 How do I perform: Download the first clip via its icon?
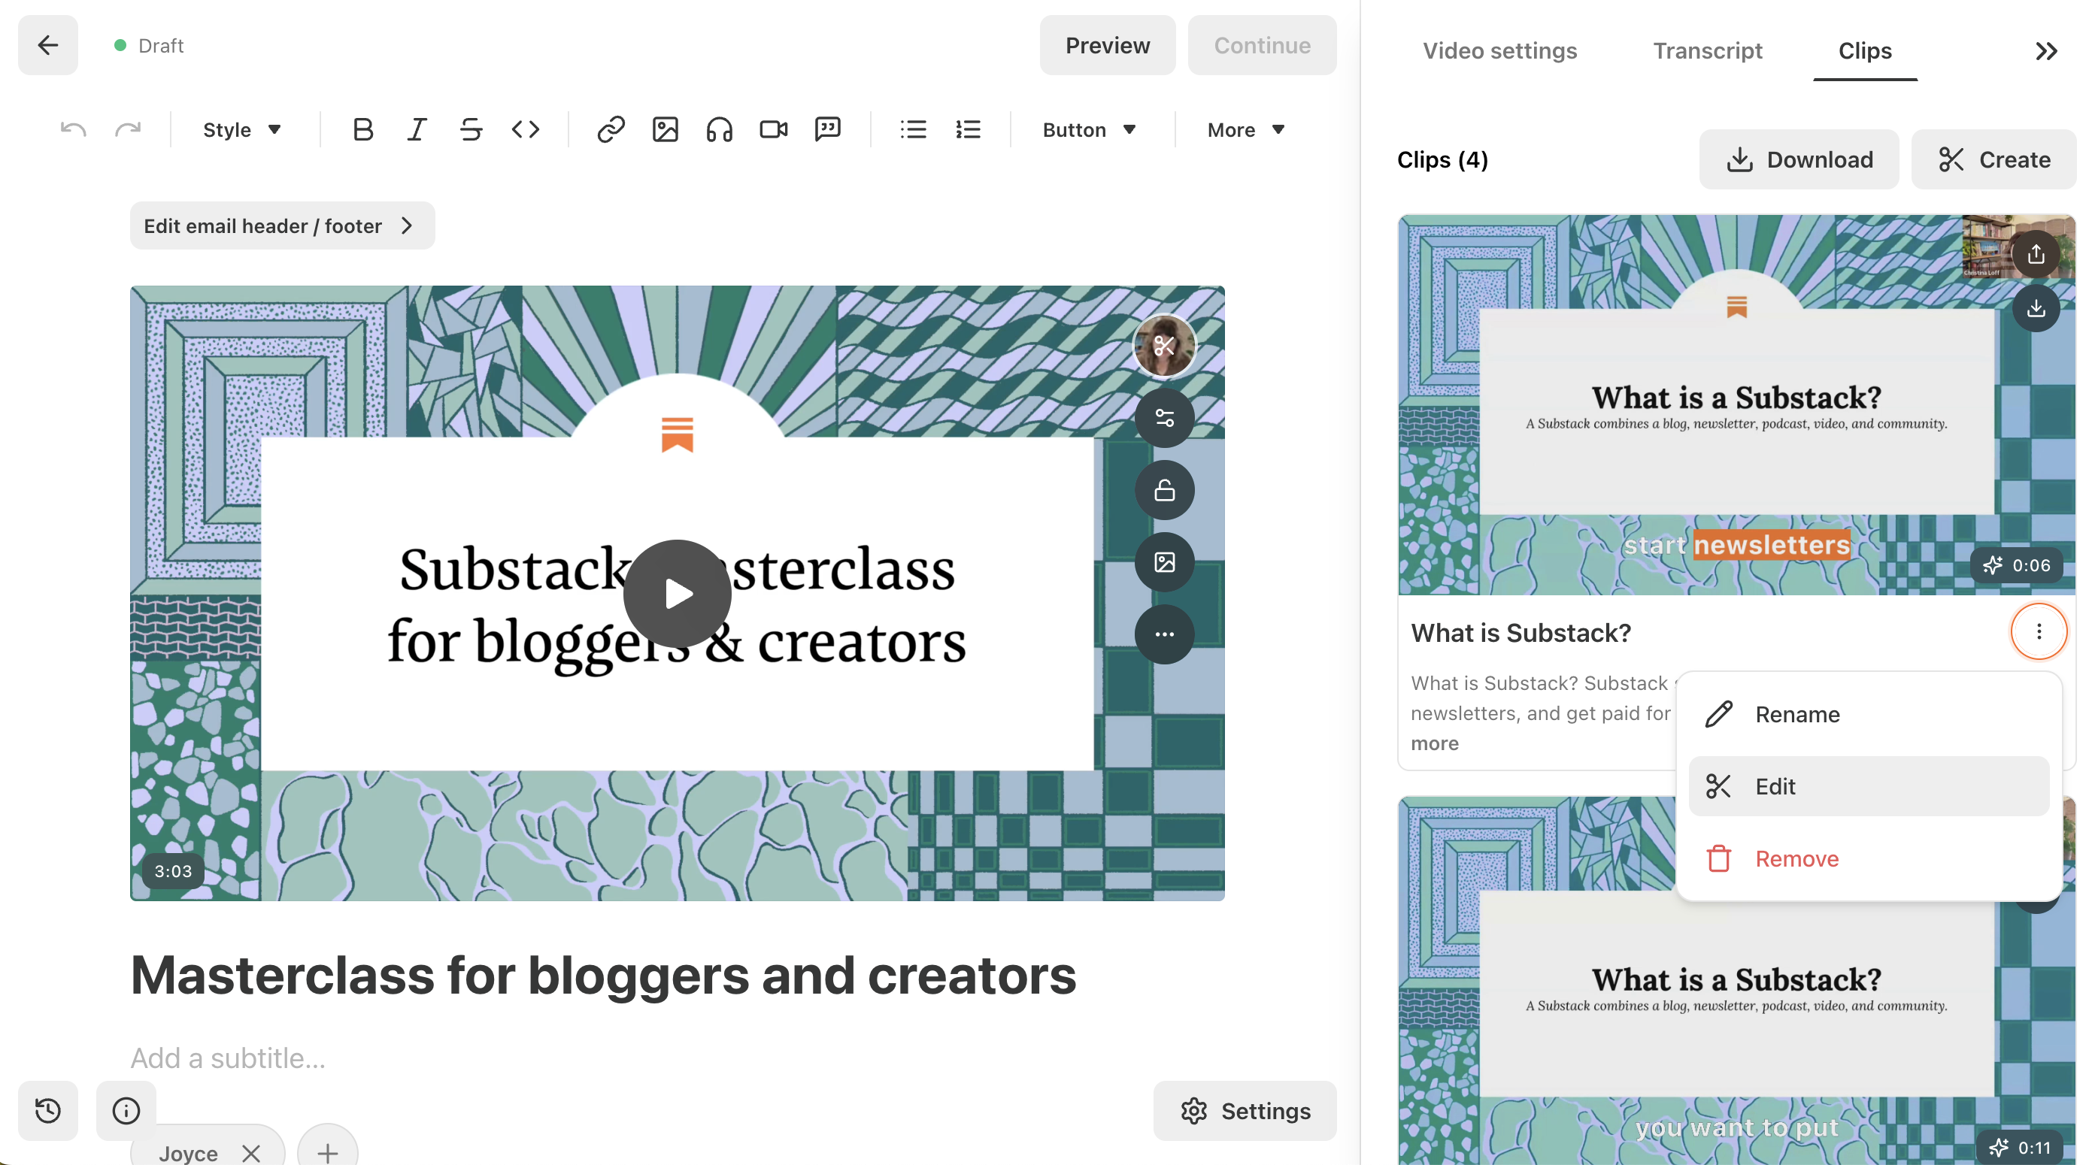2035,307
